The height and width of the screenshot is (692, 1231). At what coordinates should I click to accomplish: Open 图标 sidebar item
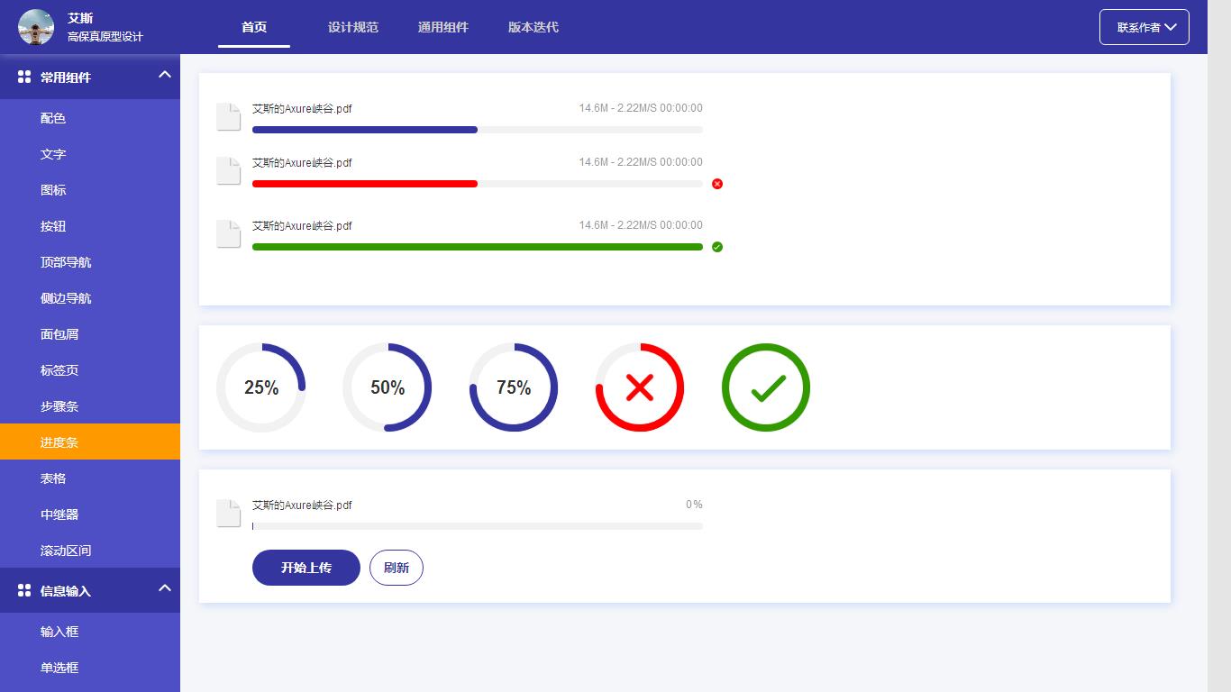click(90, 190)
